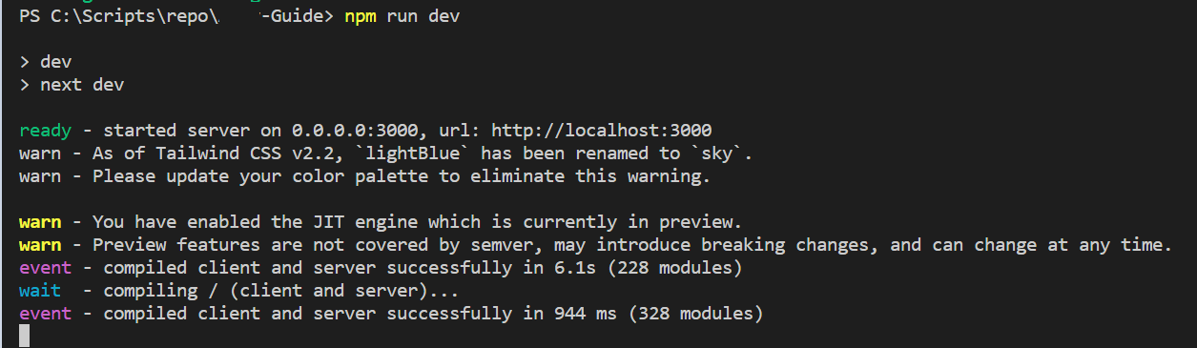Screen dimensions: 1197x348
Task: Click the '(228 modules)' text
Action: pyautogui.click(x=679, y=268)
